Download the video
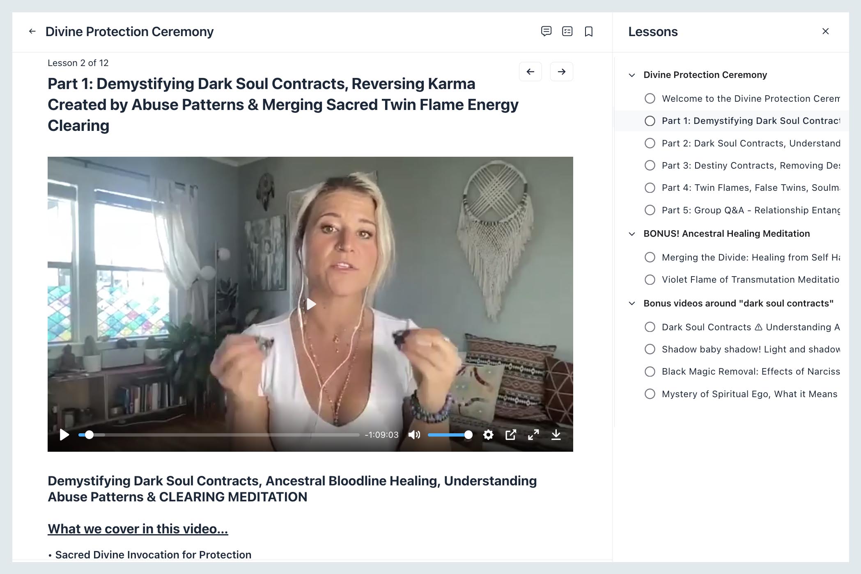861x574 pixels. (x=556, y=435)
